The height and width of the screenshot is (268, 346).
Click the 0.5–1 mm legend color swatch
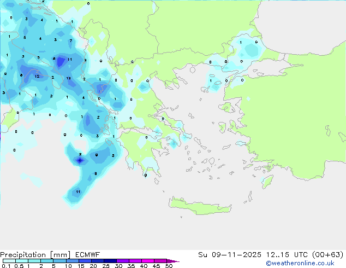point(22,261)
